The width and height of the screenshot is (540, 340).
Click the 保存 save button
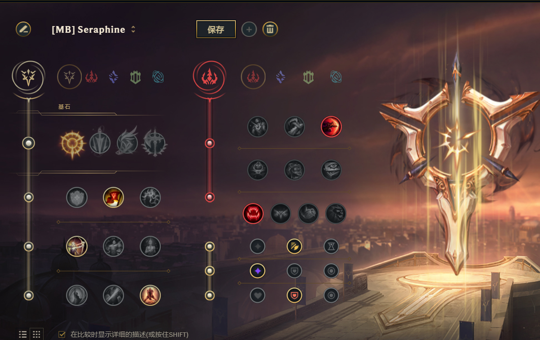pyautogui.click(x=216, y=30)
